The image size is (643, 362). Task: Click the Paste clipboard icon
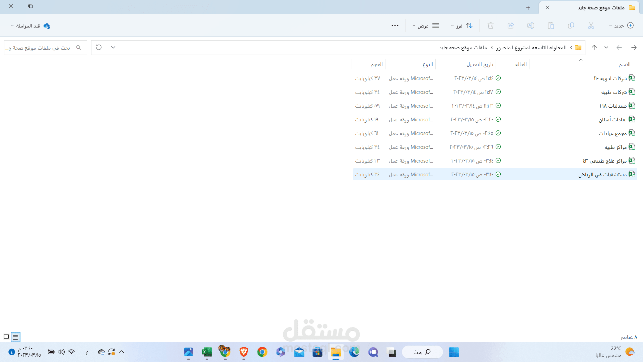pos(551,25)
